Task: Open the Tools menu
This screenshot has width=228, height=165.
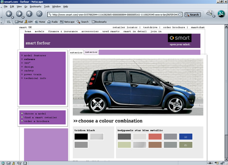Action: tap(47, 6)
